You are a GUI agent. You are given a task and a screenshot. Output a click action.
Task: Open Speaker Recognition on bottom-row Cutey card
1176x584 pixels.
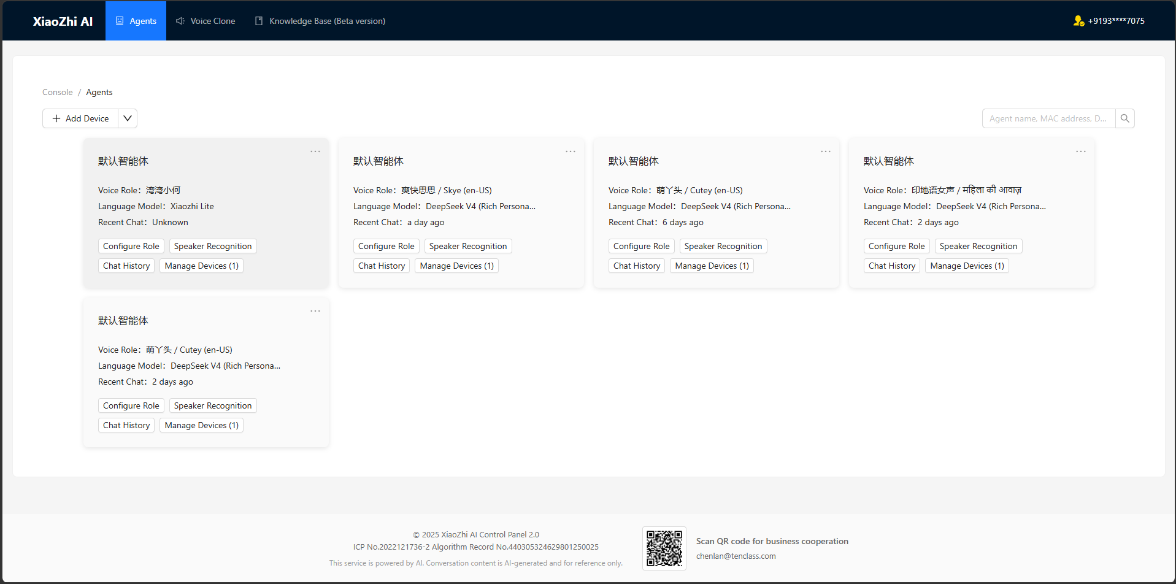coord(213,405)
